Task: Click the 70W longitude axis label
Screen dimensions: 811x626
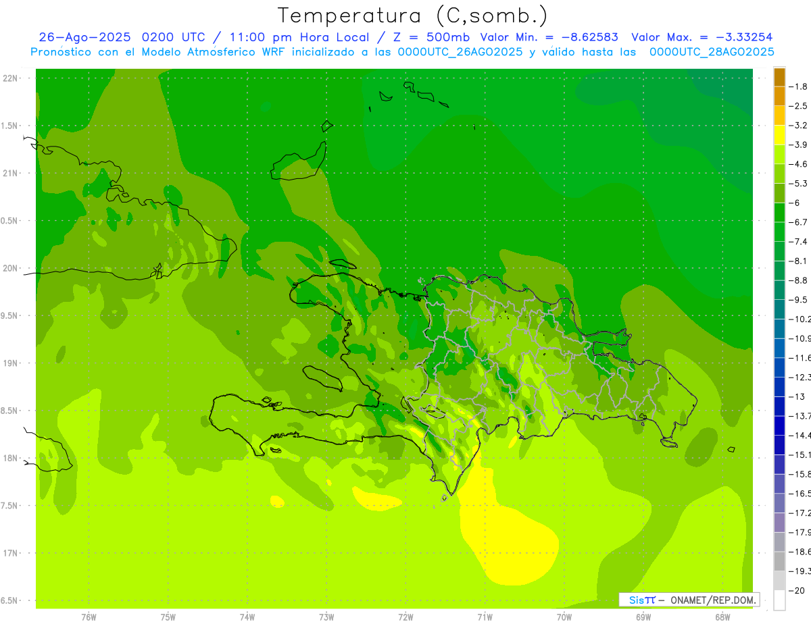Action: click(x=564, y=617)
